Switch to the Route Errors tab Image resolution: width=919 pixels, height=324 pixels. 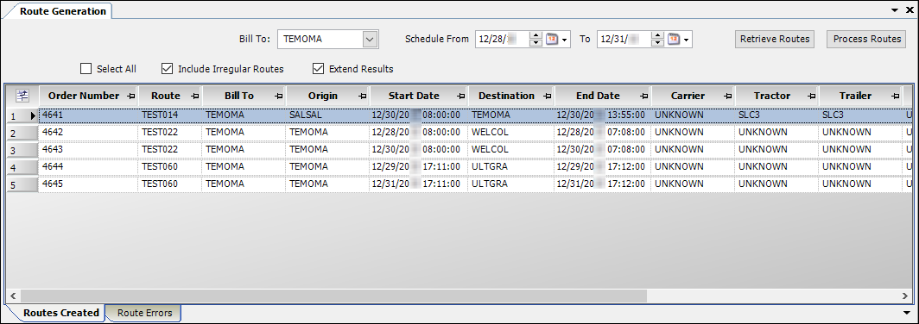[x=145, y=313]
